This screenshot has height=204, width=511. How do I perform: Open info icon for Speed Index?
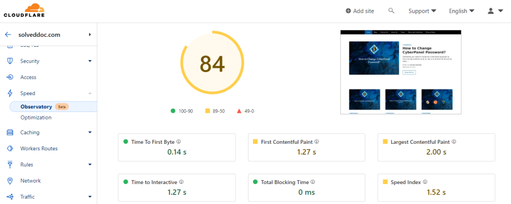coord(425,182)
